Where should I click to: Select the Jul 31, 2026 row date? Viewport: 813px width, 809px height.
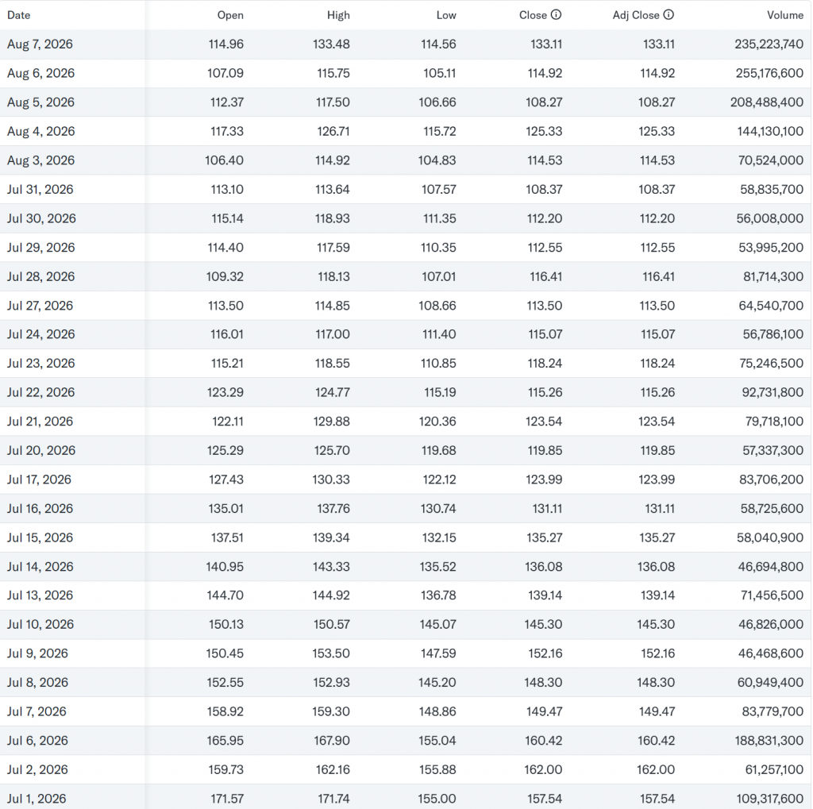click(40, 189)
